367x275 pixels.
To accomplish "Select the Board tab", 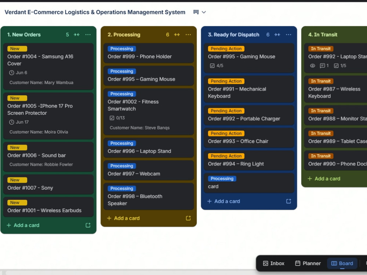I will 342,263.
